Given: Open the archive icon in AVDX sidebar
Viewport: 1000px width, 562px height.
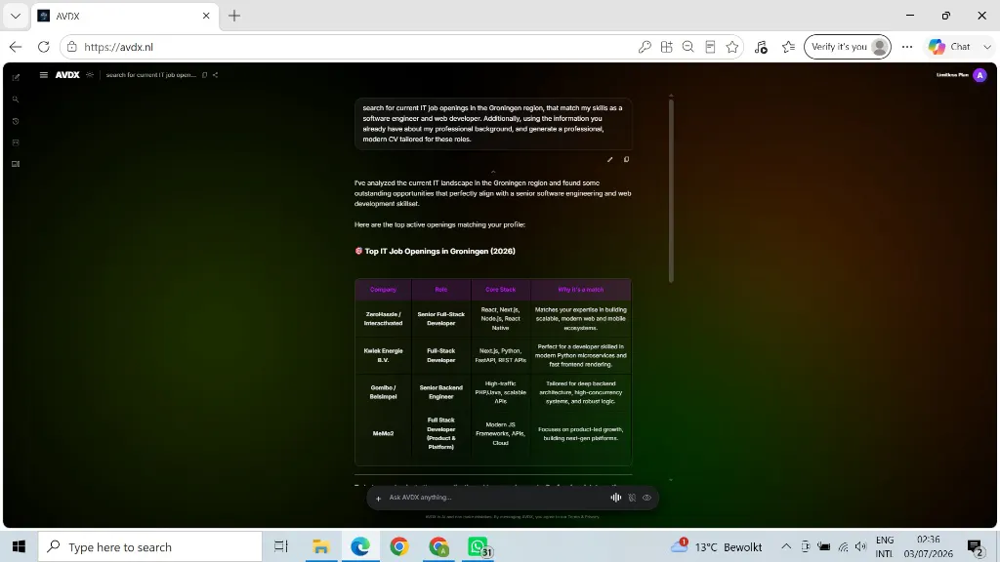Looking at the screenshot, I should click(x=16, y=142).
